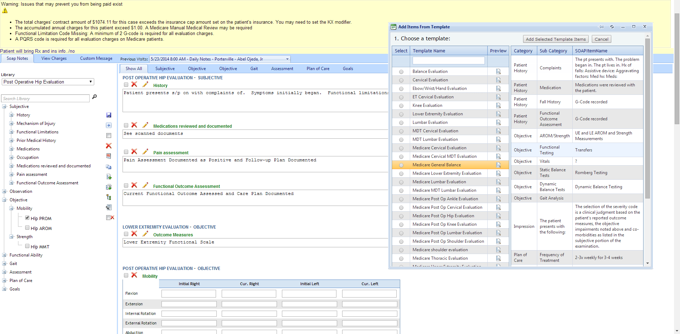Click the save icon in the library toolbar
The image size is (680, 334).
(109, 115)
